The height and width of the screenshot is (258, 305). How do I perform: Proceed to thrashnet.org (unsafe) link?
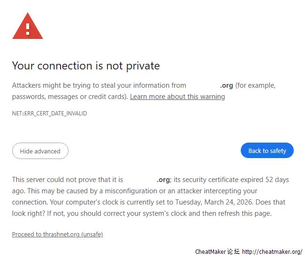(57, 234)
